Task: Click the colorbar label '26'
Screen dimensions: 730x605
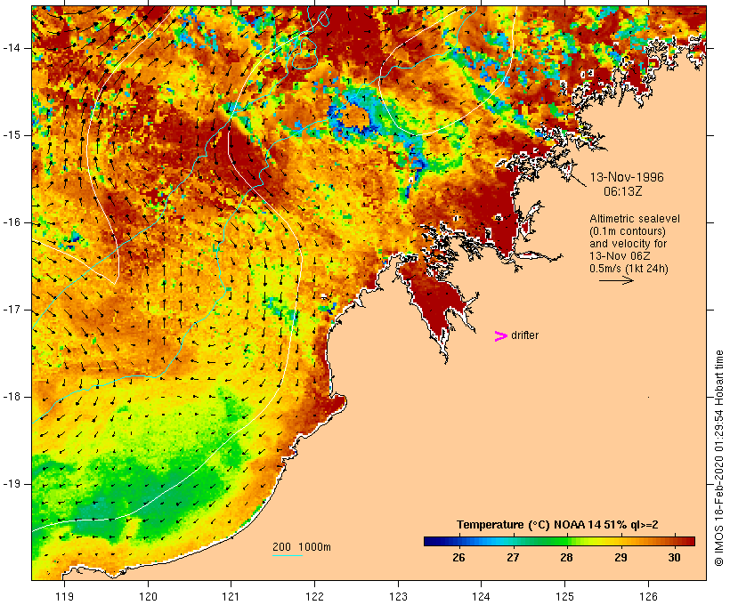Action: pos(458,557)
